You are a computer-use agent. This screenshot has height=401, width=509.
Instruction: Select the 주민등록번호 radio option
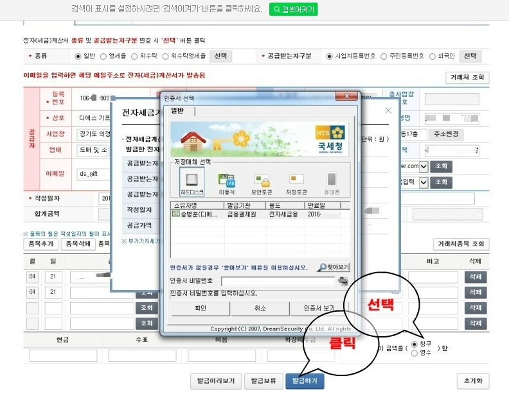(384, 56)
